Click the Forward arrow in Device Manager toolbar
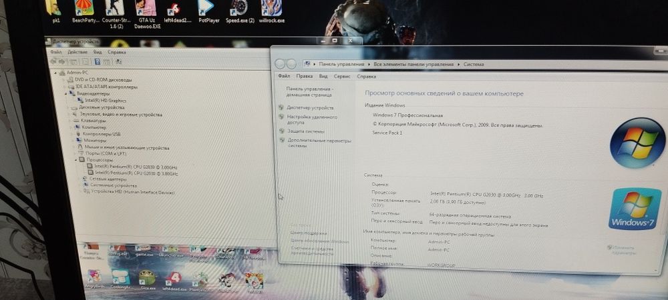This screenshot has height=300, width=668. pyautogui.click(x=61, y=61)
